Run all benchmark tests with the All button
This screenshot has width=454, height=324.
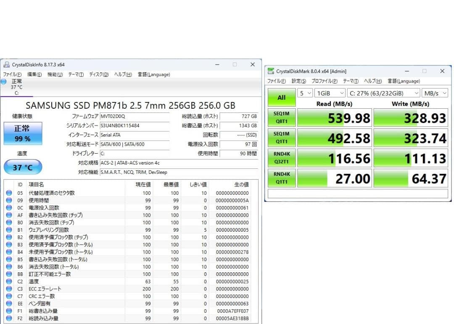(281, 97)
